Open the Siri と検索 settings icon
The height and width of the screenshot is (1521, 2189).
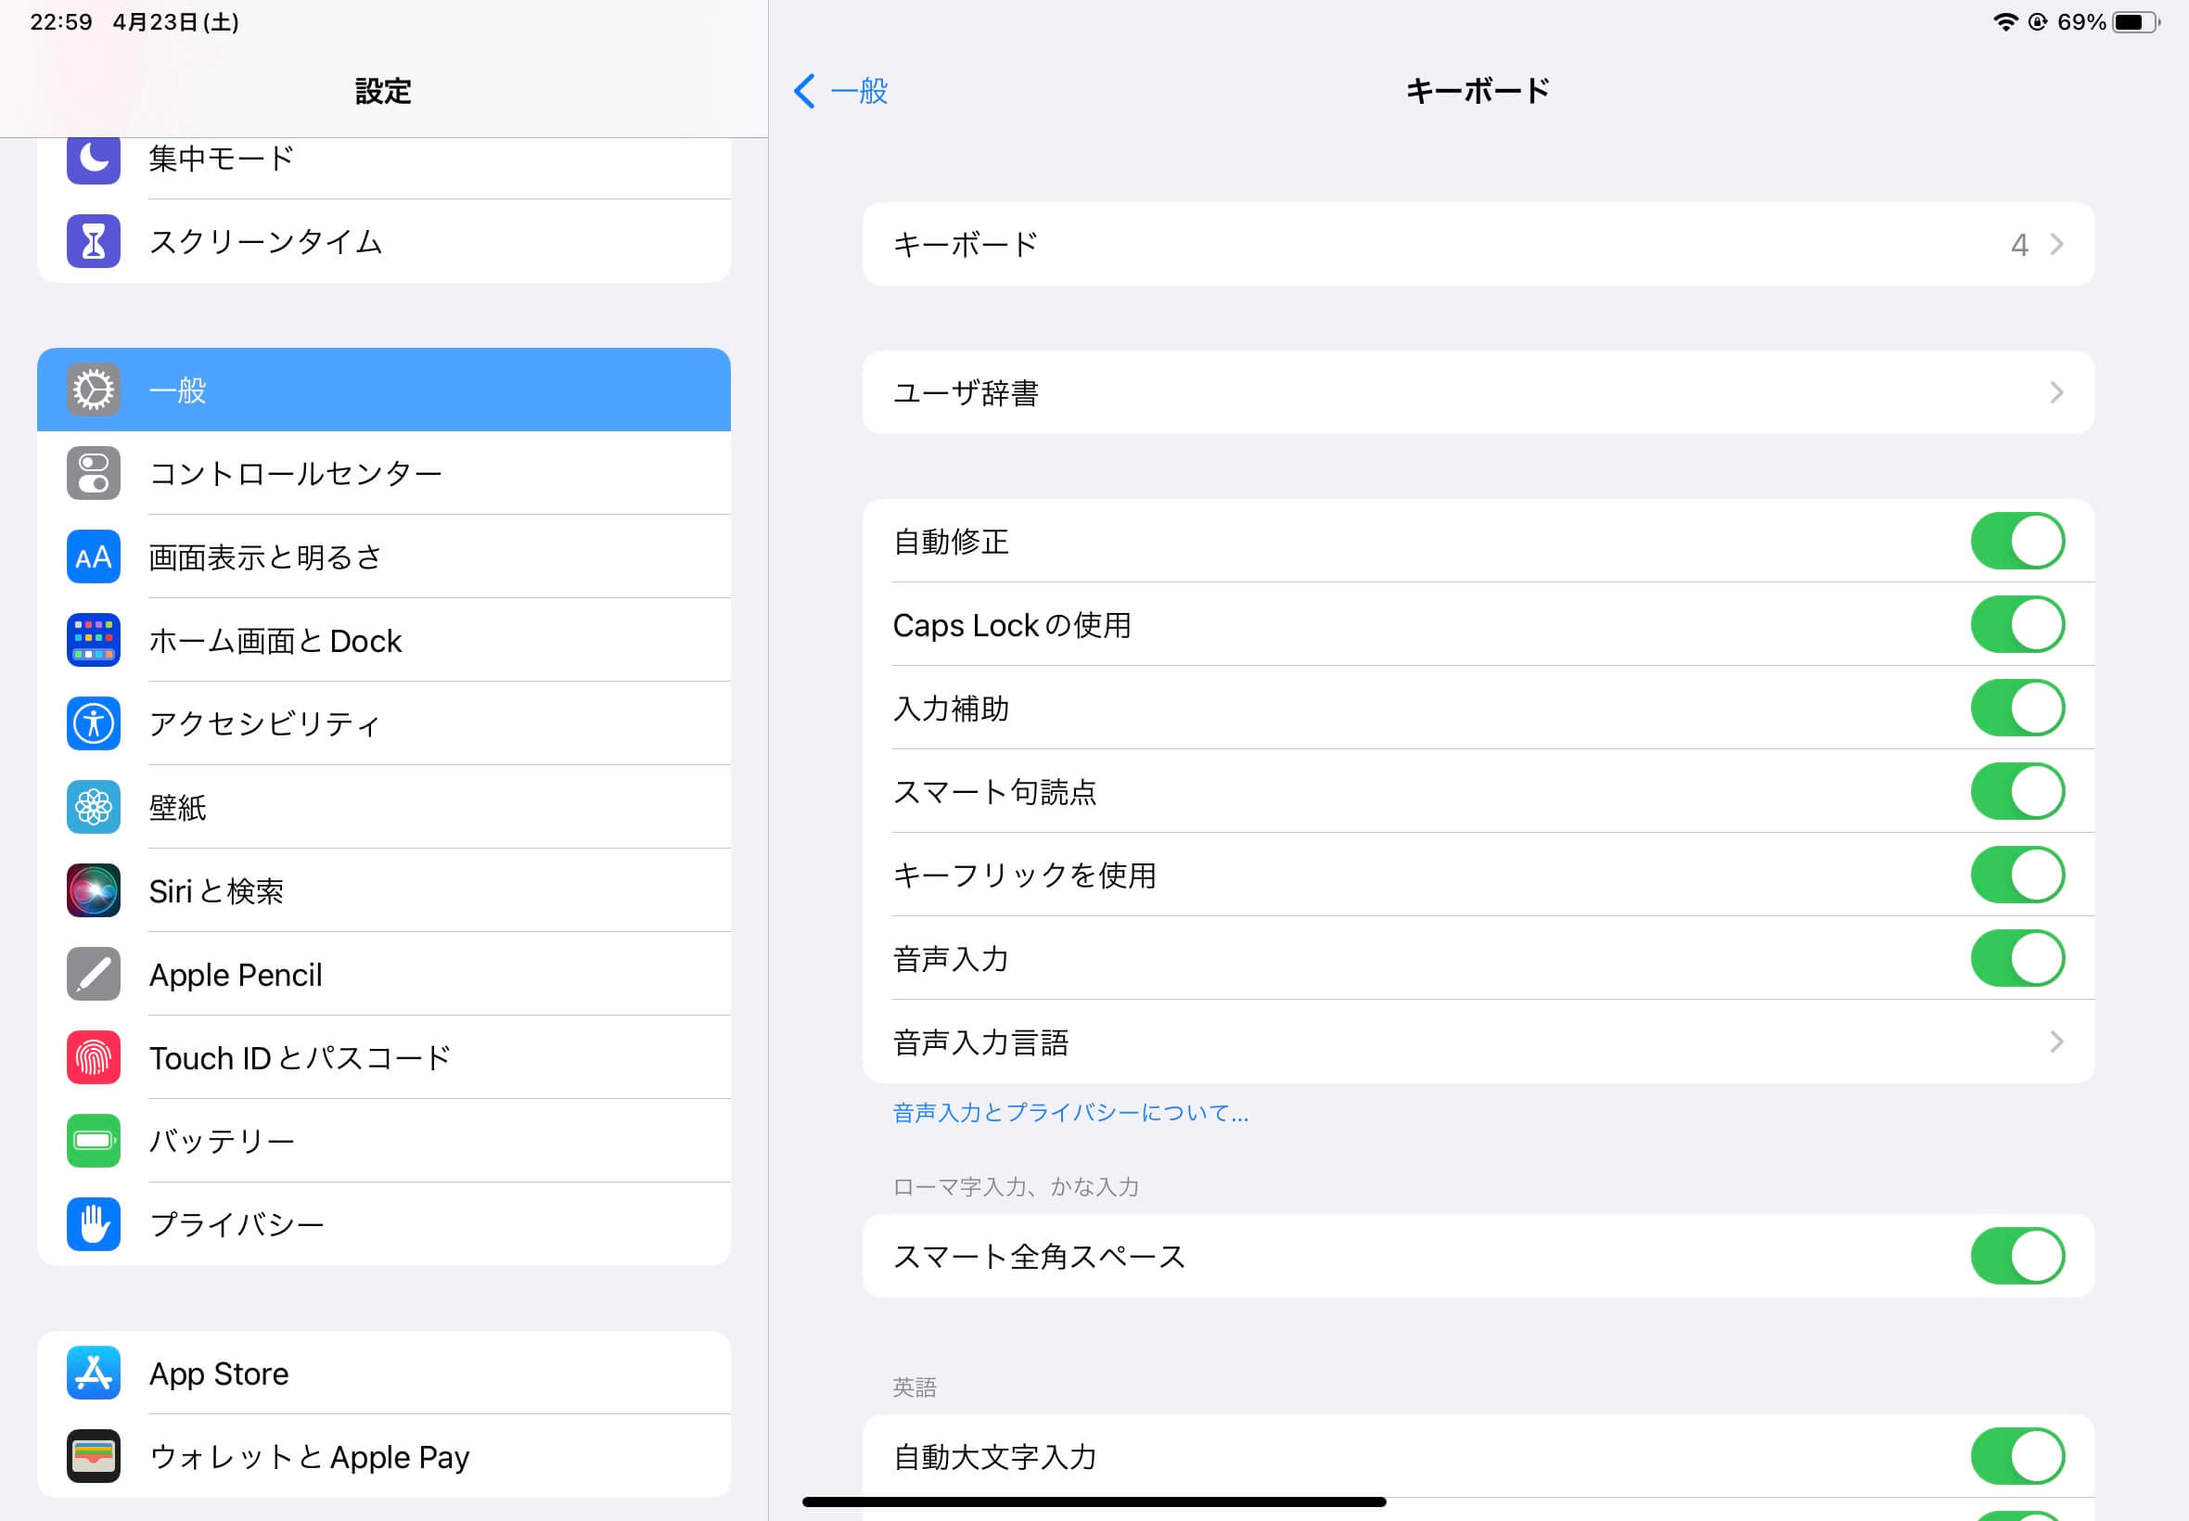click(94, 890)
